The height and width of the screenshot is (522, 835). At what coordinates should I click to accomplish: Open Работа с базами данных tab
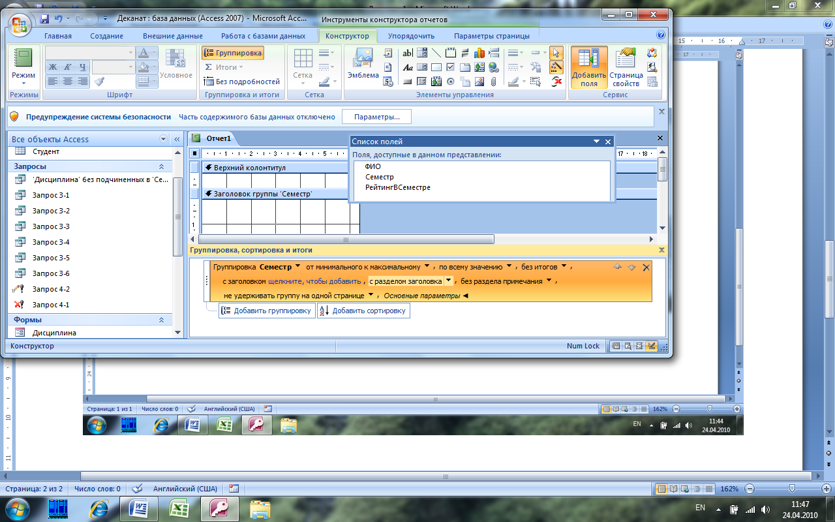point(263,36)
